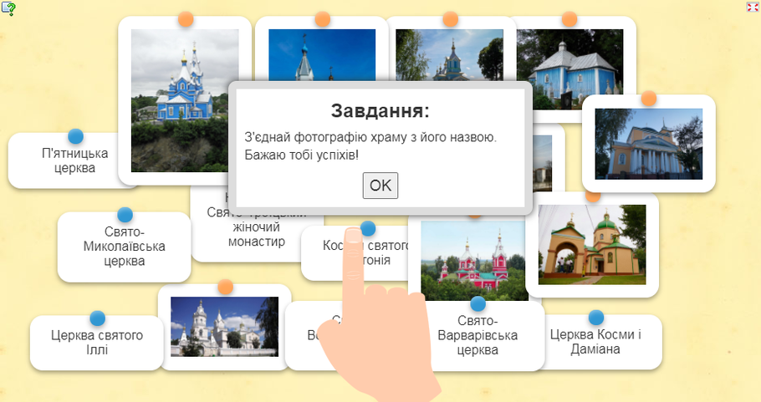Pick photo of blue church between trees

(x=449, y=54)
